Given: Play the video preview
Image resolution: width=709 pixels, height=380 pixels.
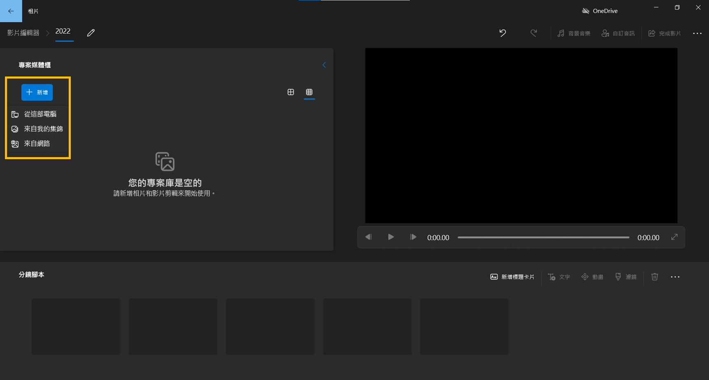Looking at the screenshot, I should tap(391, 237).
